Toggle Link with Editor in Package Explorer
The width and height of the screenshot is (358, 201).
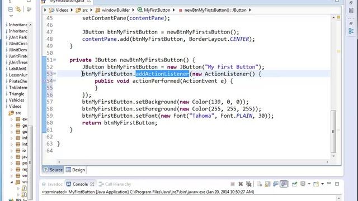point(18,9)
